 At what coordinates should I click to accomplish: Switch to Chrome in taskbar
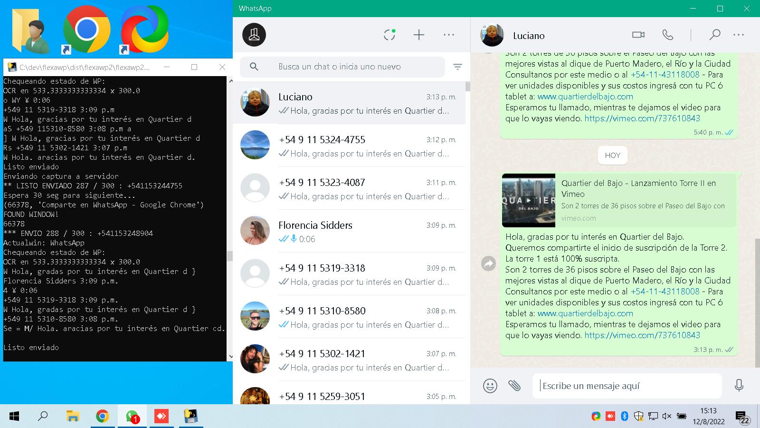102,417
